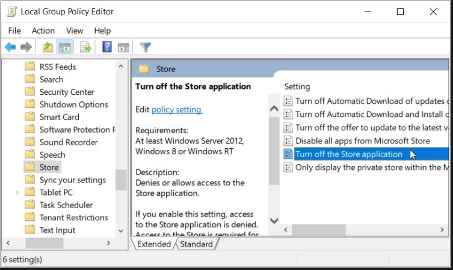Image resolution: width=453 pixels, height=270 pixels.
Task: Click the Speech folder icon
Action: coord(29,154)
